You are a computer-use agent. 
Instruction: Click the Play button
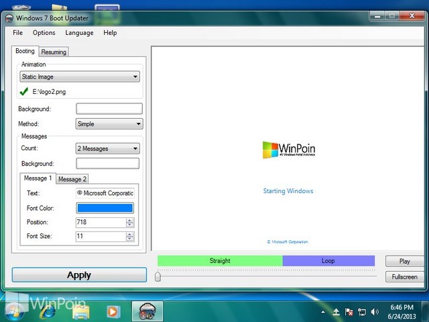(404, 261)
